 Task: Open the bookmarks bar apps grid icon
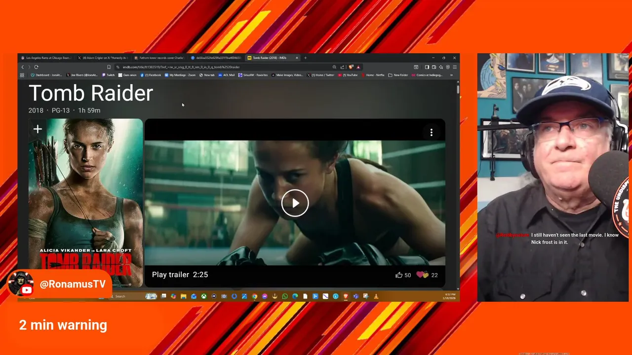coord(22,75)
